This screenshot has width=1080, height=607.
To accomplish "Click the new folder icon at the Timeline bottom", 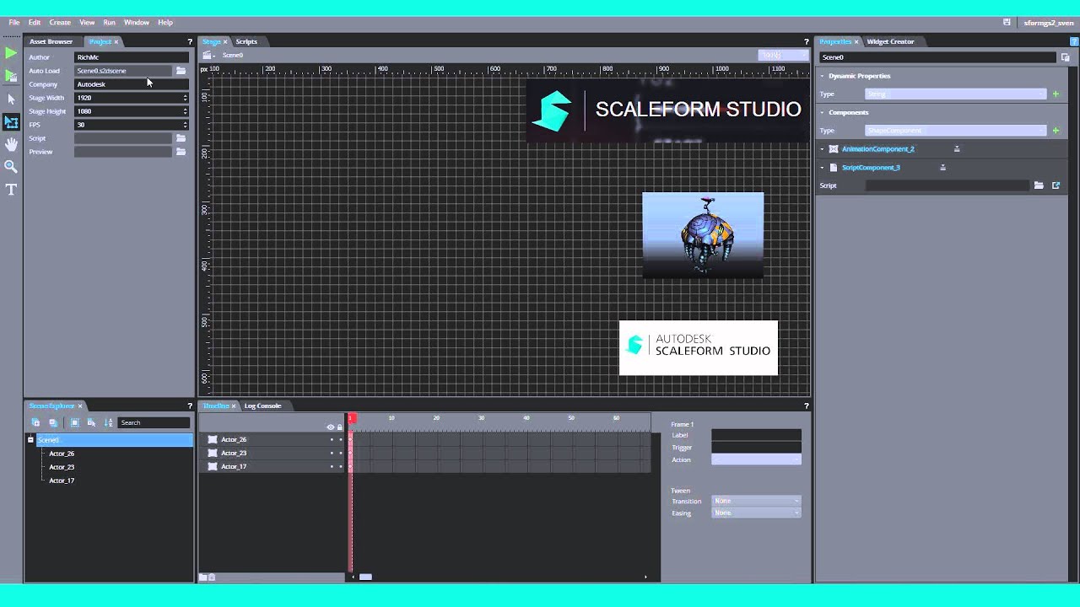I will [202, 577].
